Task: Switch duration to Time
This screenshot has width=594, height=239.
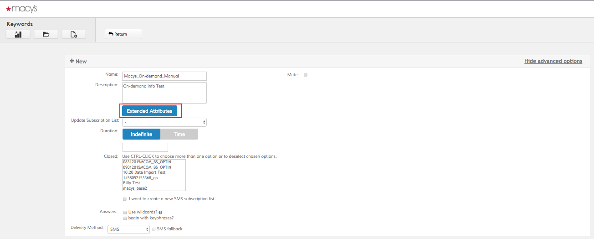Action: tap(179, 134)
